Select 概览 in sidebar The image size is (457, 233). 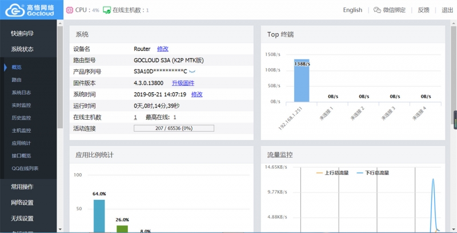(x=17, y=67)
